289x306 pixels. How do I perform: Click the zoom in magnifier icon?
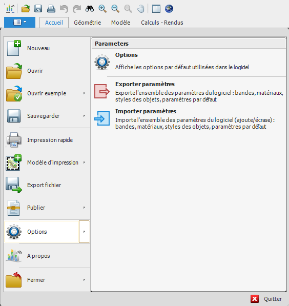point(102,9)
